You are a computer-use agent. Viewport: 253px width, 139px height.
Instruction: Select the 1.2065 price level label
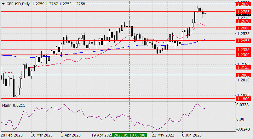244,75
